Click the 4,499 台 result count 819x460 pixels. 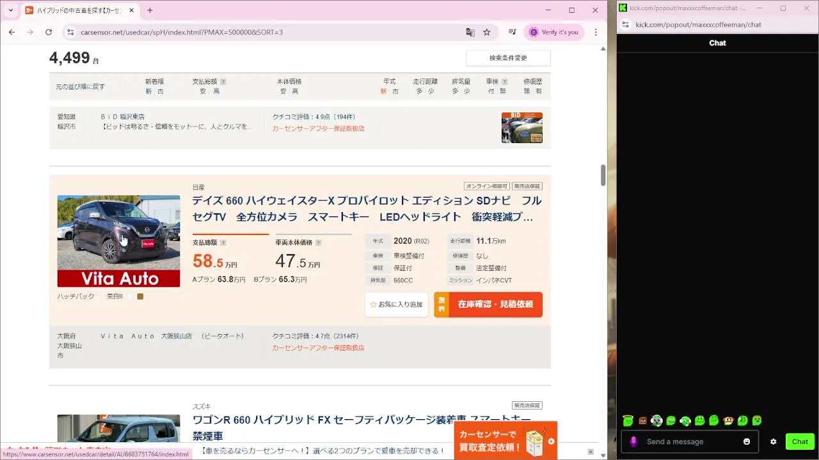pos(74,58)
